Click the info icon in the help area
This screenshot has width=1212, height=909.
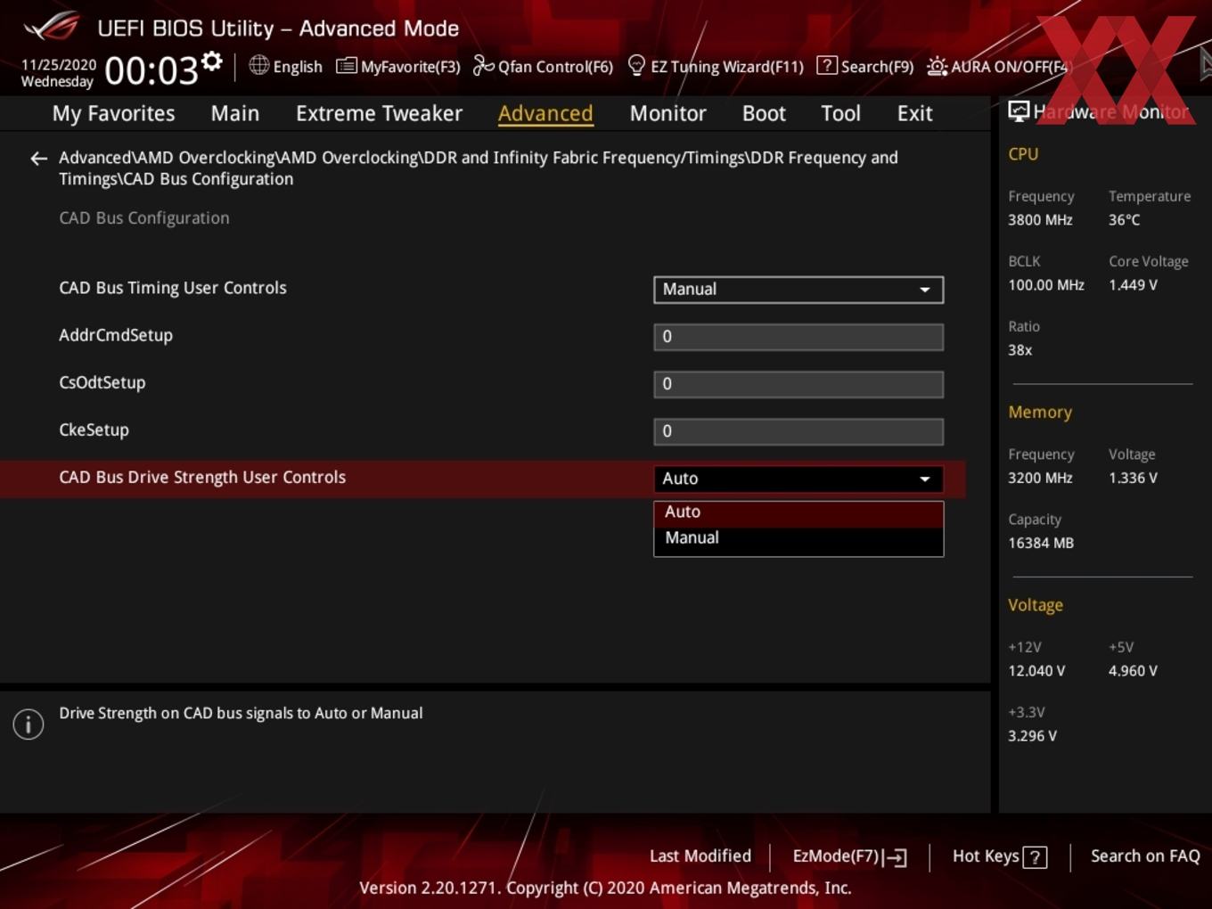pos(29,725)
